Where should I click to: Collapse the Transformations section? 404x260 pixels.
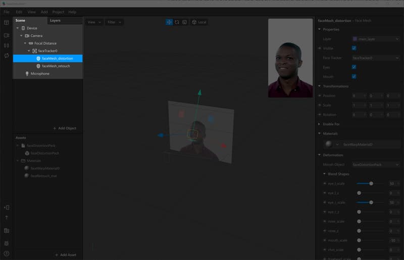(x=320, y=86)
